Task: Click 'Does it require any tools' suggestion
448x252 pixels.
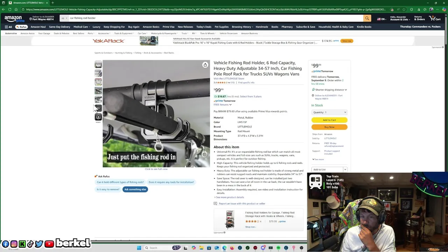Action: point(171,182)
